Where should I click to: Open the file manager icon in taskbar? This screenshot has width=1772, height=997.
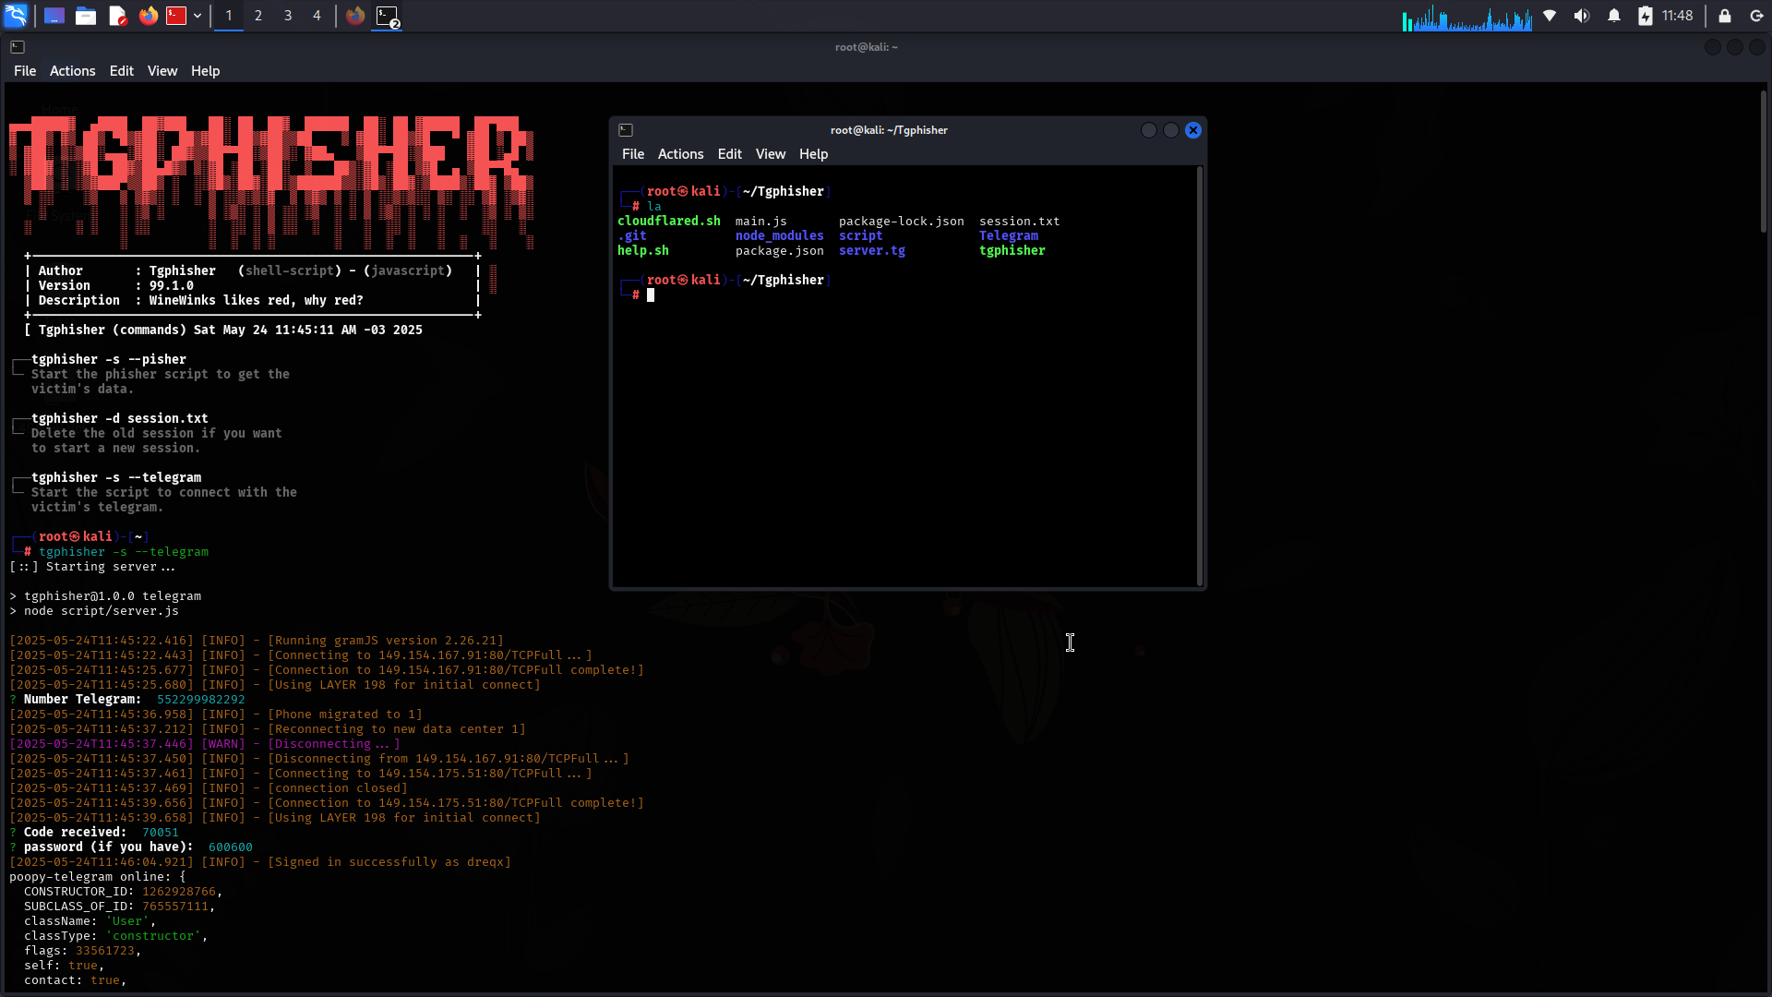(x=86, y=16)
